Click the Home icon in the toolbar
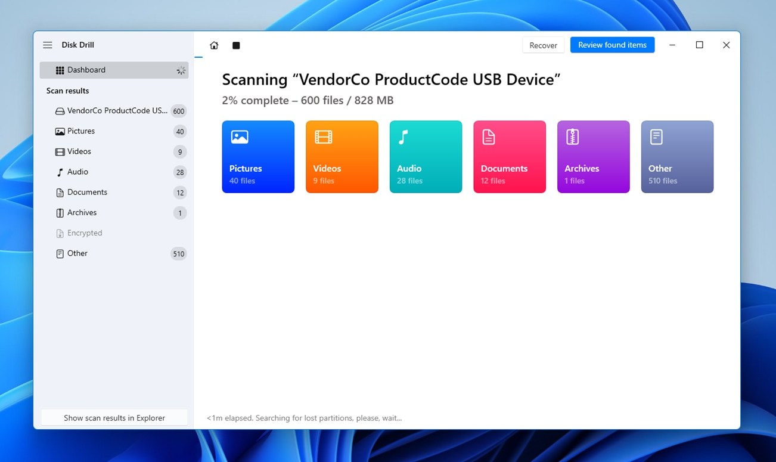 (214, 45)
